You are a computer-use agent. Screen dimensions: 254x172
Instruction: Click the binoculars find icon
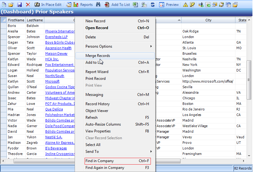(98, 5)
